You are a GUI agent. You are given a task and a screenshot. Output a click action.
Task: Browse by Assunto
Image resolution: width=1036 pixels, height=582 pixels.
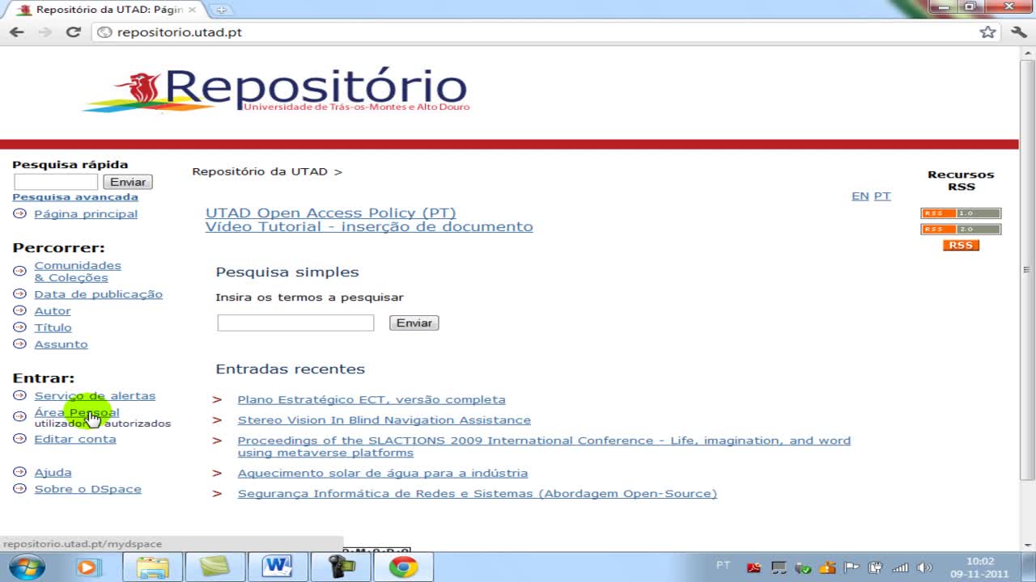61,344
